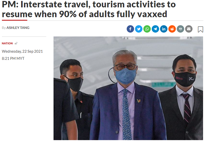Share article on Reddit
The width and height of the screenshot is (205, 144).
coord(172,29)
